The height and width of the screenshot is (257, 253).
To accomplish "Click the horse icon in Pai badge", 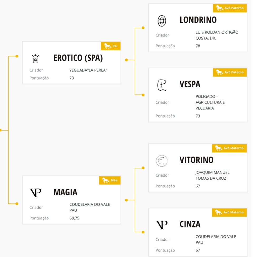I will coord(108,46).
